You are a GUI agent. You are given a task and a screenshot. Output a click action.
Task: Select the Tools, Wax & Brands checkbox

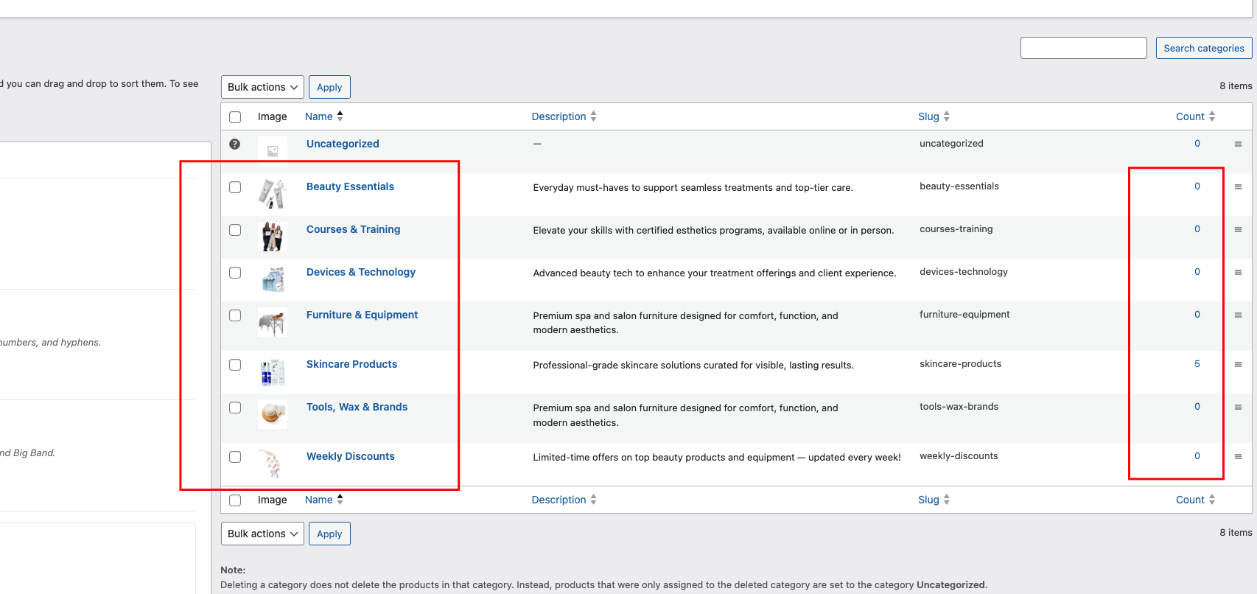235,408
